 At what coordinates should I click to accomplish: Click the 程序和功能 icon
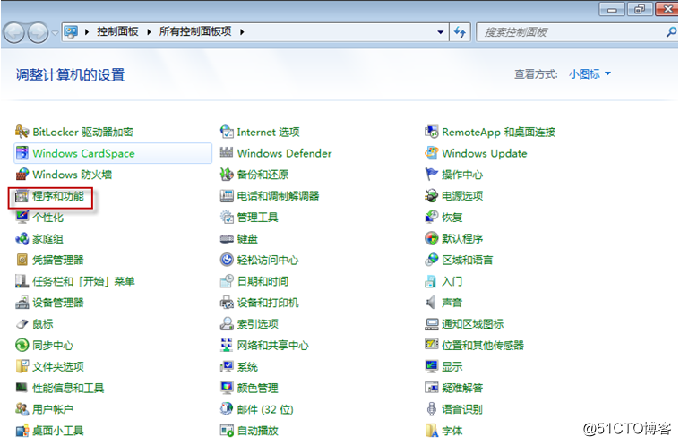[22, 196]
